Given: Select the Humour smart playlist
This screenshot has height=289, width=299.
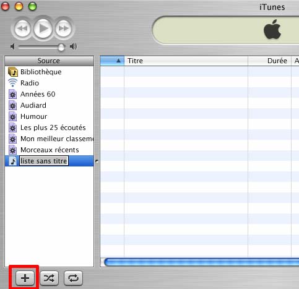Looking at the screenshot, I should tap(50, 116).
